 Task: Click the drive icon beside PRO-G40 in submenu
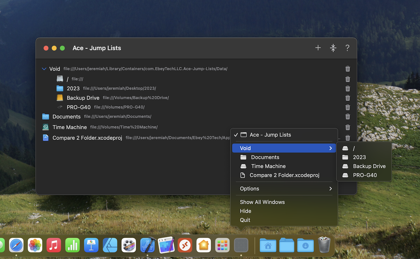345,175
